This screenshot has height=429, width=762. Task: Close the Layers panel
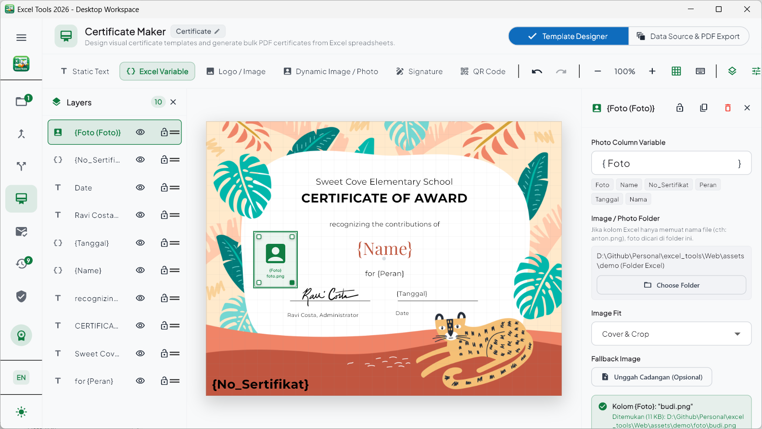(x=173, y=102)
